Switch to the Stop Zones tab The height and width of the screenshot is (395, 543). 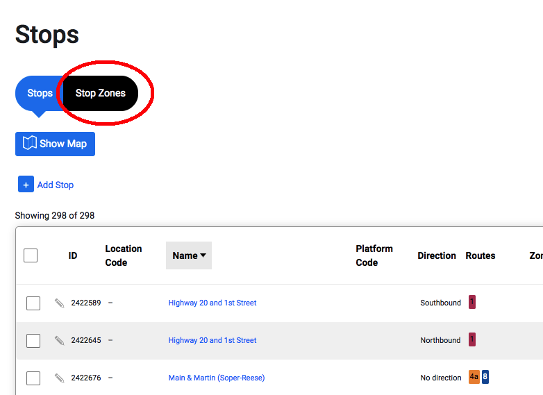tap(101, 93)
